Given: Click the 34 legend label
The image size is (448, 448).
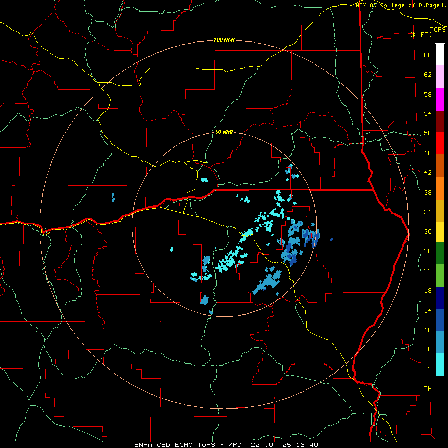Looking at the screenshot, I should pyautogui.click(x=428, y=212).
